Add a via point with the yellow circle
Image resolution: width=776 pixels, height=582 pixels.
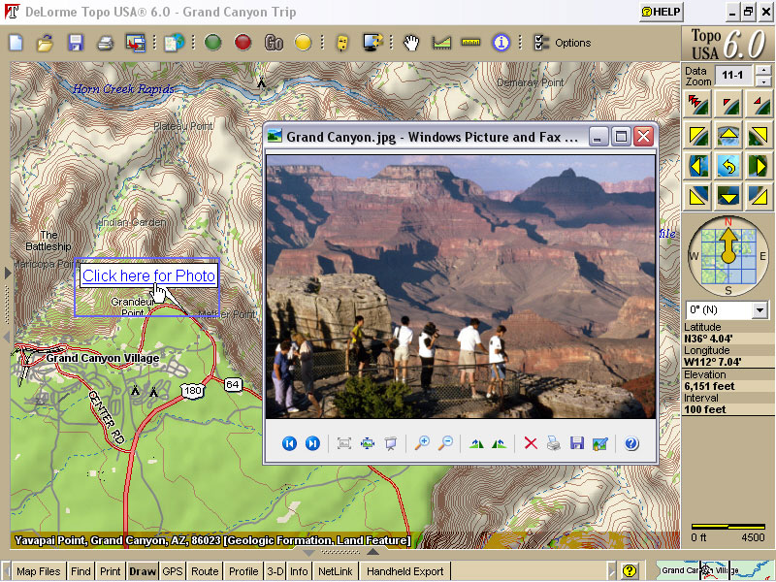pyautogui.click(x=304, y=43)
